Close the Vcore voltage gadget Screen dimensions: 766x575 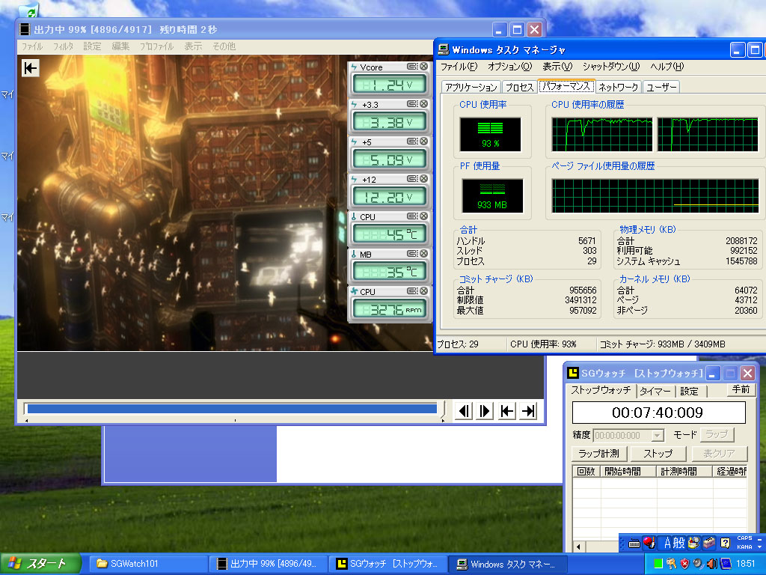coord(423,67)
